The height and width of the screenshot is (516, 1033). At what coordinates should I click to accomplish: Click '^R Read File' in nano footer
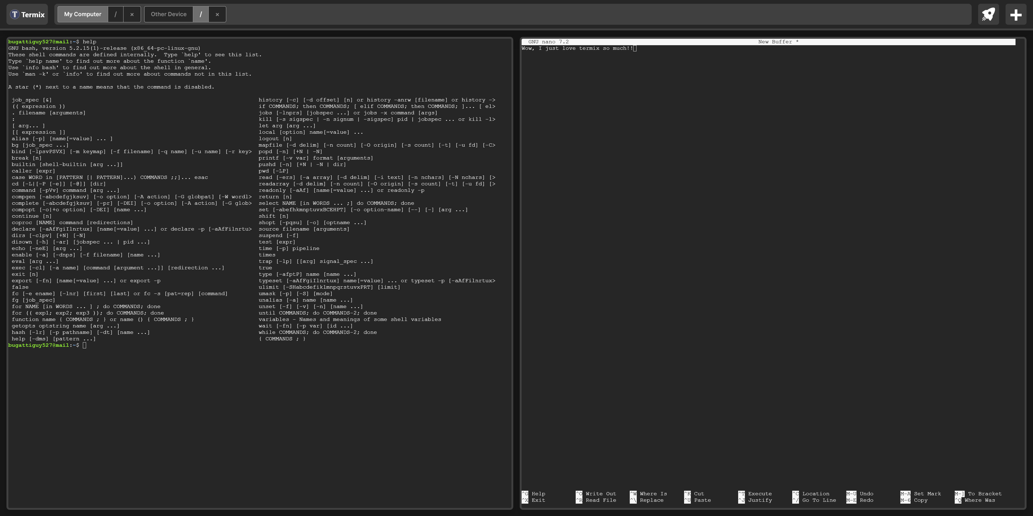pyautogui.click(x=596, y=500)
